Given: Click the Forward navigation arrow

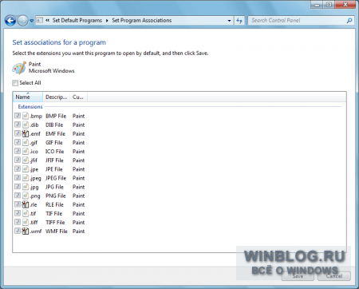Looking at the screenshot, I should [22, 21].
